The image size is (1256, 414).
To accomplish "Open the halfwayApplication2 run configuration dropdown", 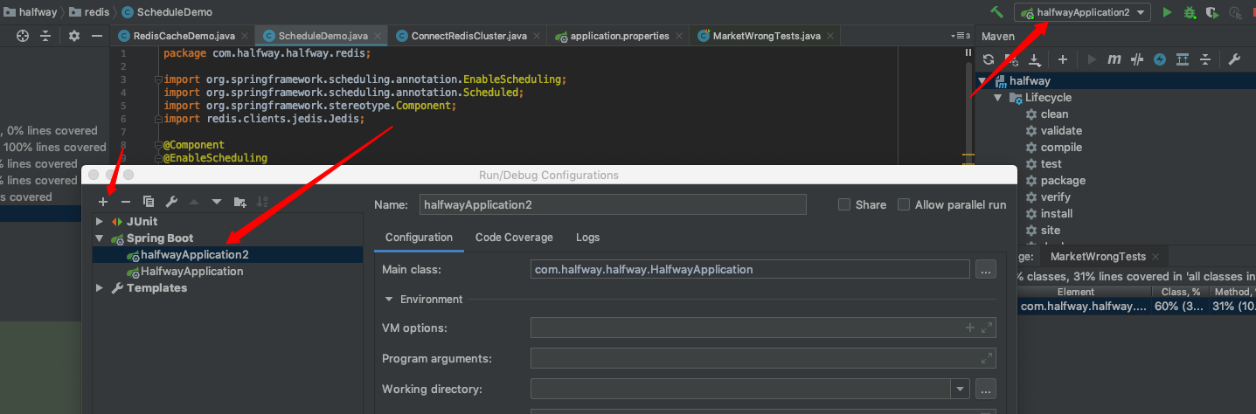I will pyautogui.click(x=1081, y=12).
